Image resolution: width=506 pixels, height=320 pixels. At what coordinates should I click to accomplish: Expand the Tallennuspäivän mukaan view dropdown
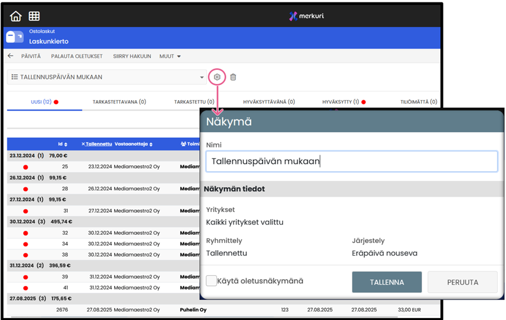[202, 77]
